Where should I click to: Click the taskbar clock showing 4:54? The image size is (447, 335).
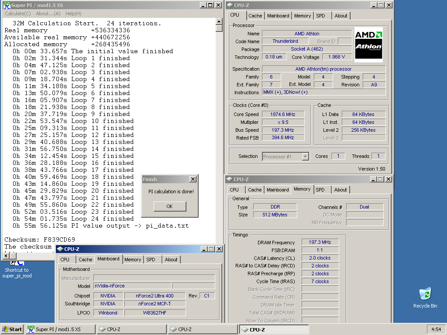[x=436, y=329]
